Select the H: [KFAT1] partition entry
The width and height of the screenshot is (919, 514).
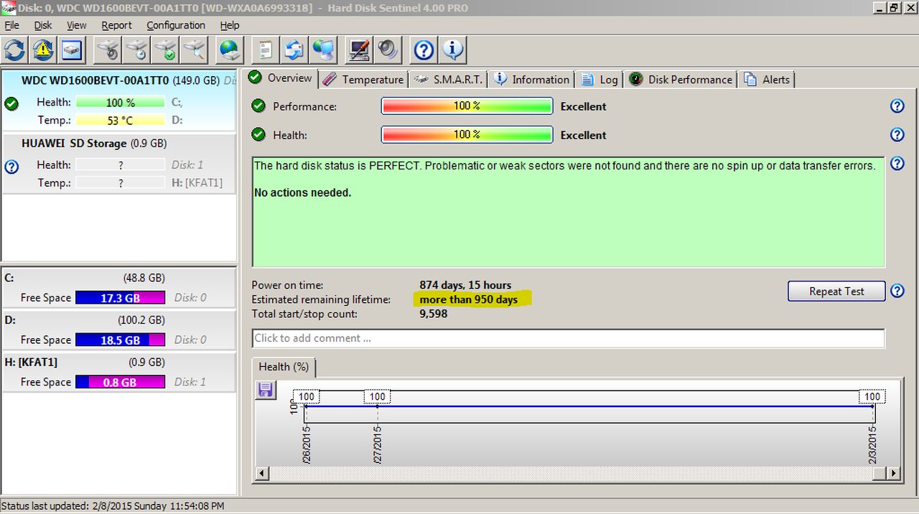(x=119, y=372)
